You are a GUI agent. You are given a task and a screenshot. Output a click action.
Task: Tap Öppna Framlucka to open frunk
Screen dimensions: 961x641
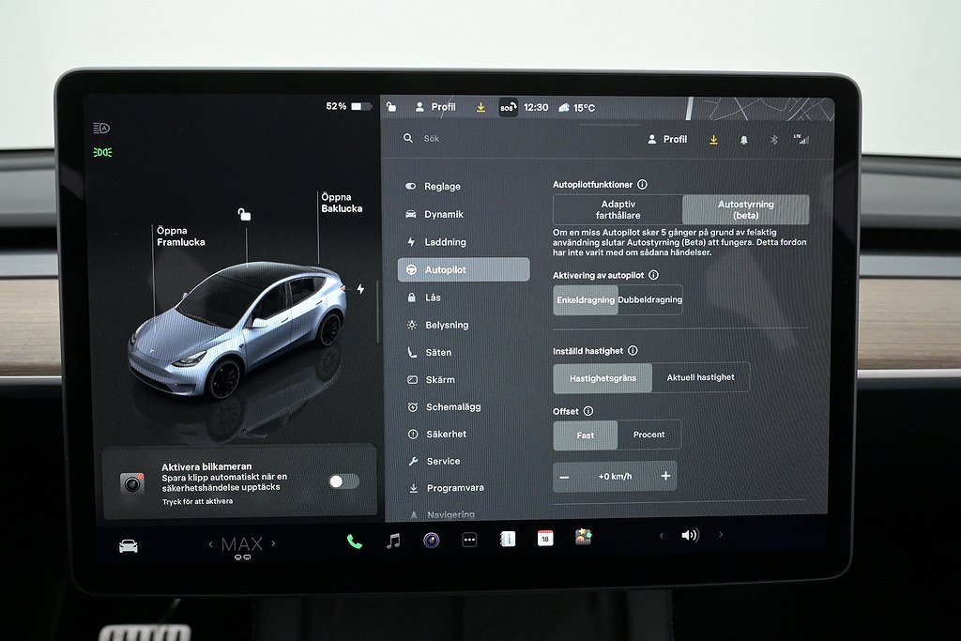coord(181,237)
